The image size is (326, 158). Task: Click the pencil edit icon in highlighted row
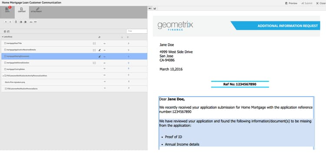pyautogui.click(x=100, y=56)
